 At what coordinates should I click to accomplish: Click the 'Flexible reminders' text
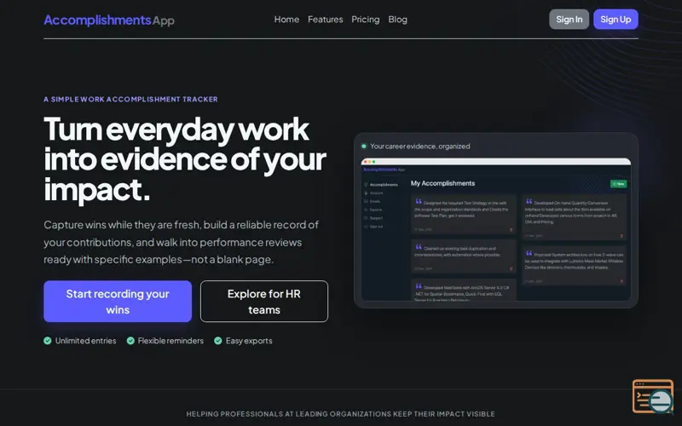(x=170, y=341)
